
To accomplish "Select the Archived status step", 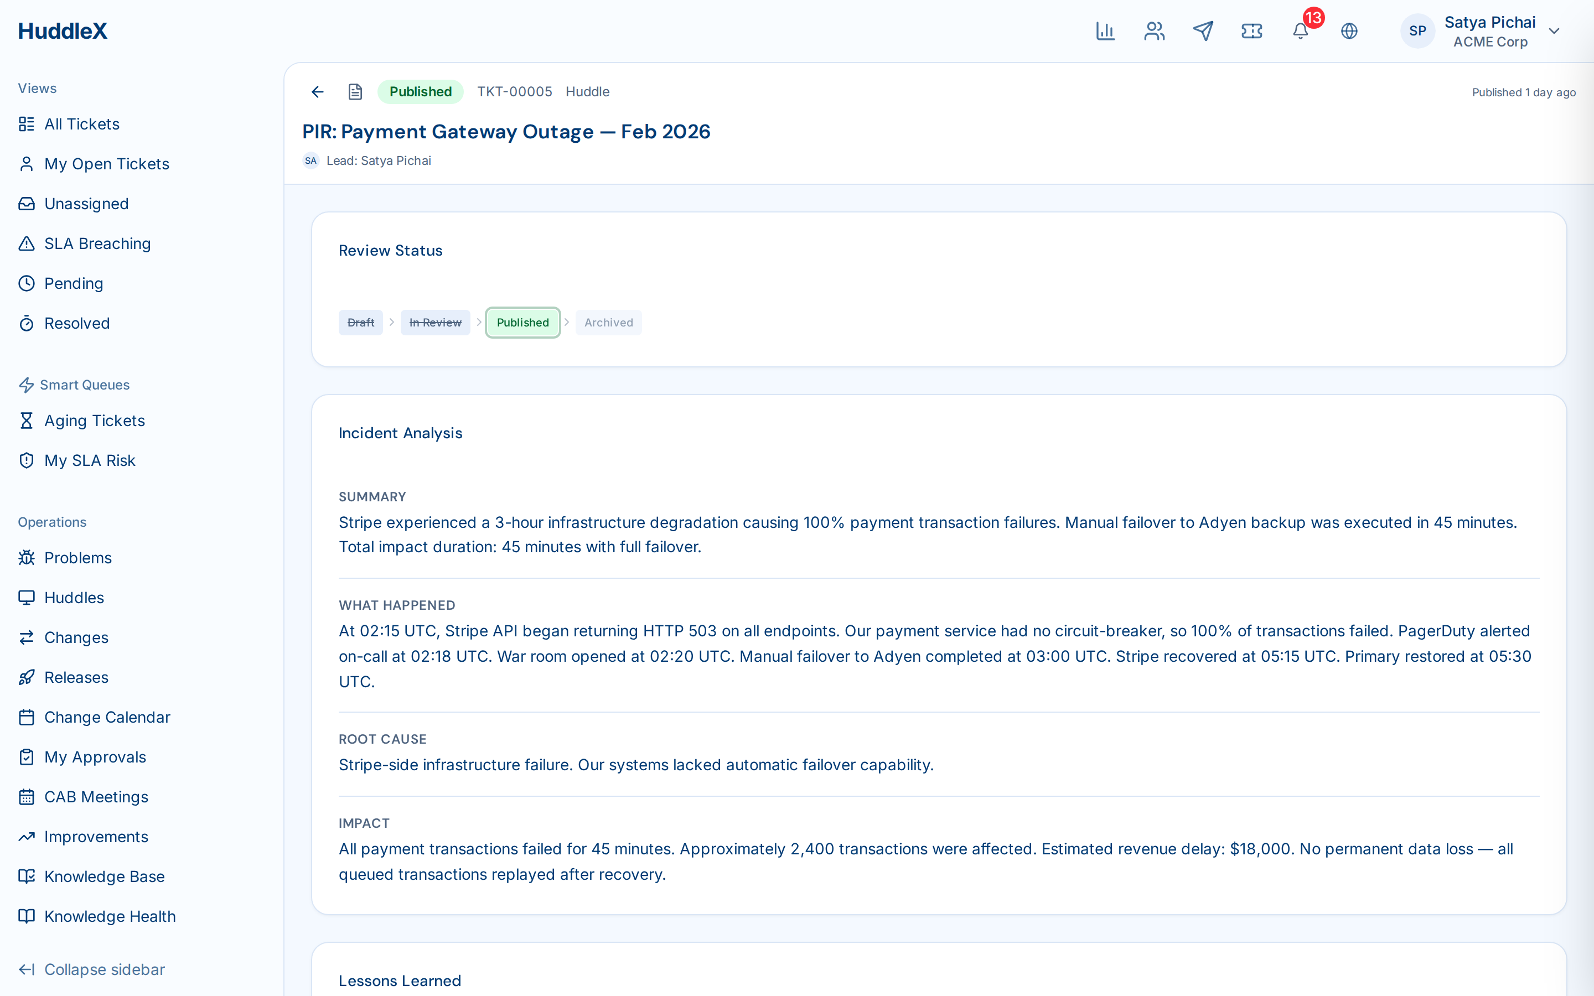I will (609, 323).
